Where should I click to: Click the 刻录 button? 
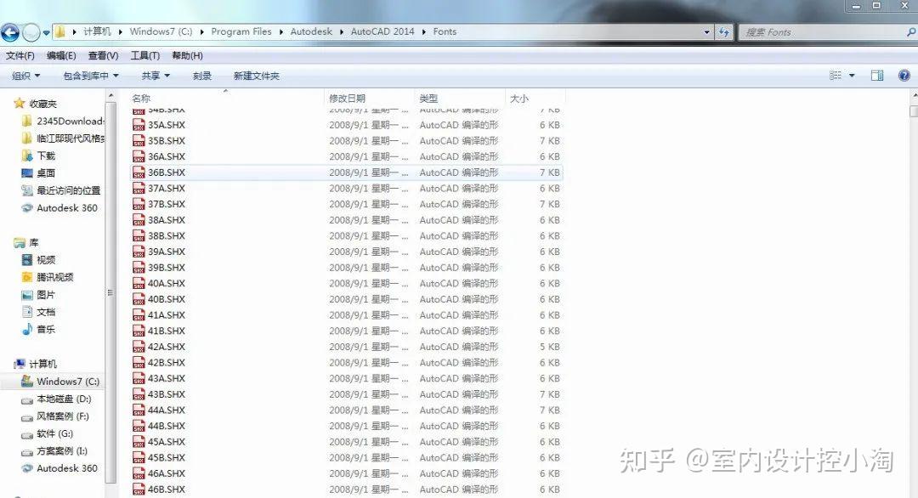point(202,76)
